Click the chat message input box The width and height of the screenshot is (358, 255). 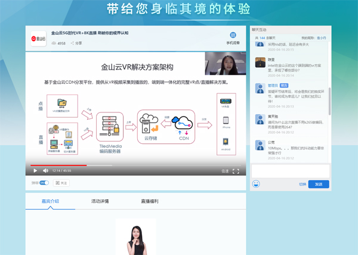[289, 171]
